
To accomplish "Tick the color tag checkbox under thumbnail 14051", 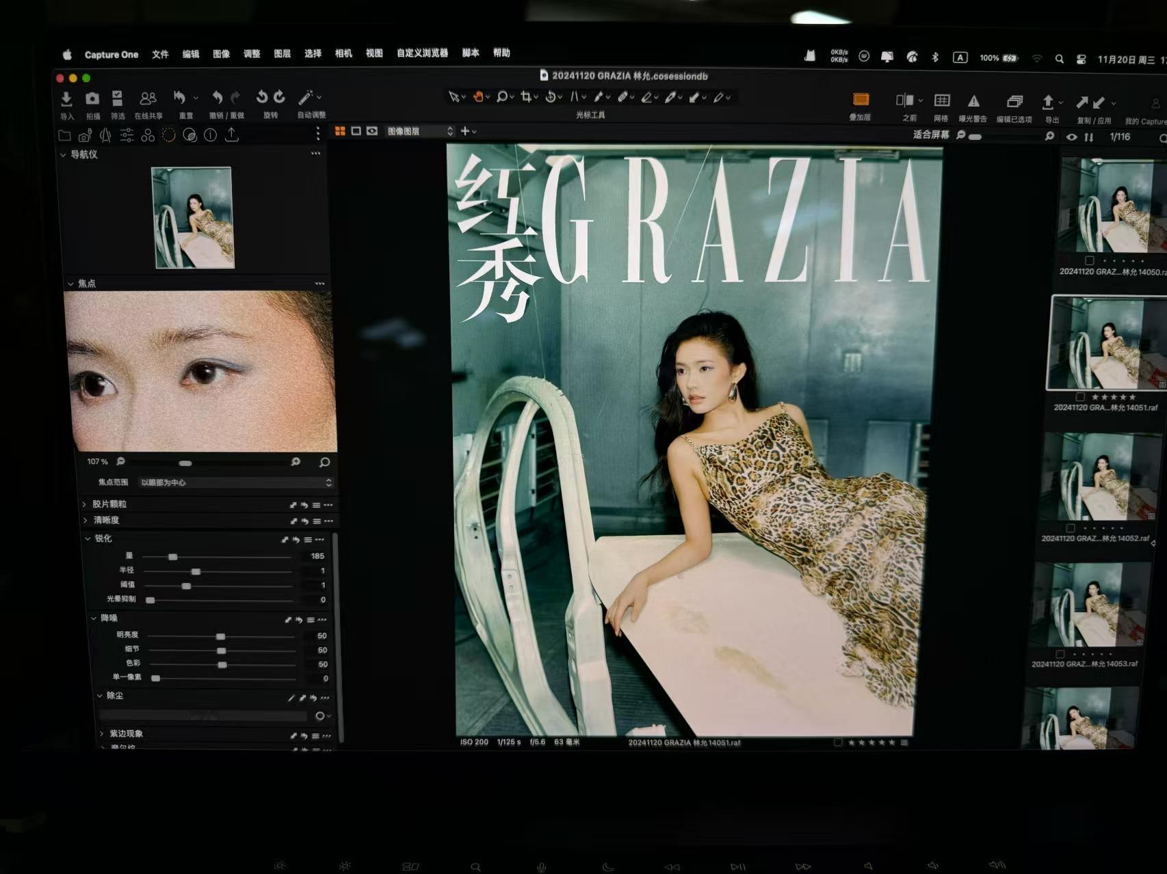I will 1080,397.
